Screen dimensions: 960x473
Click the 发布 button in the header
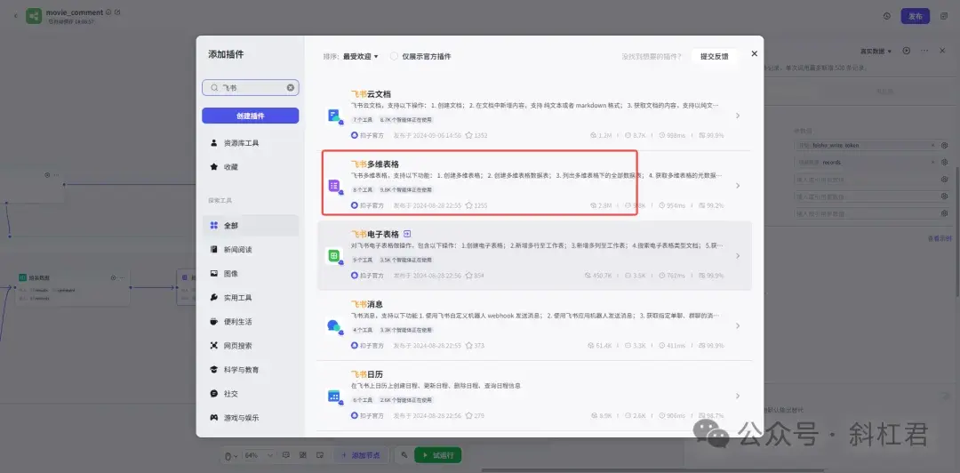[x=916, y=16]
